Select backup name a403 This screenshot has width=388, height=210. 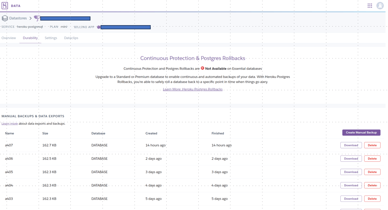pyautogui.click(x=9, y=199)
